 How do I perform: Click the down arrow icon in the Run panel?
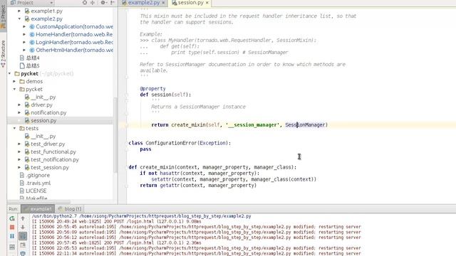(23, 227)
